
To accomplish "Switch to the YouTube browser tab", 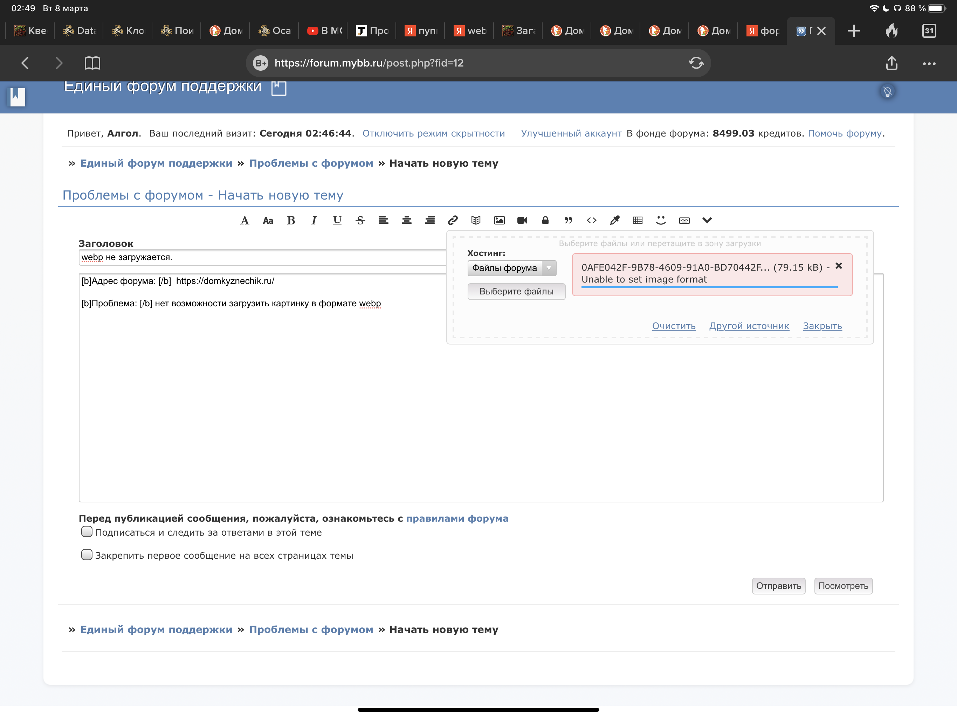I will click(x=324, y=31).
